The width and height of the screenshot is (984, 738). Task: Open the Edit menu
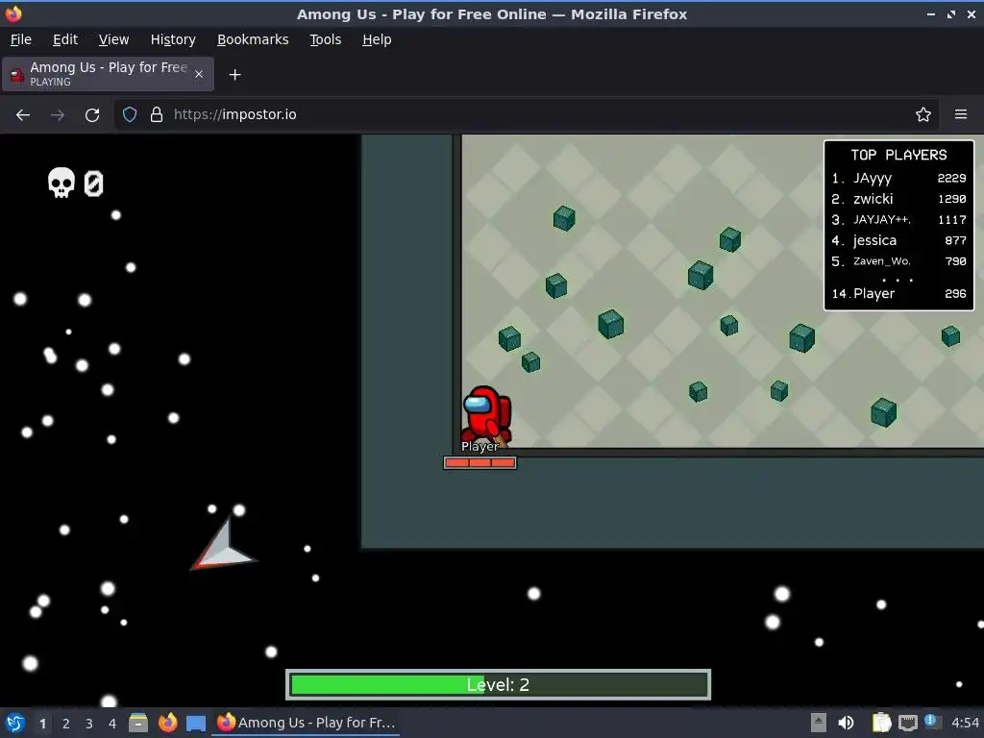65,39
